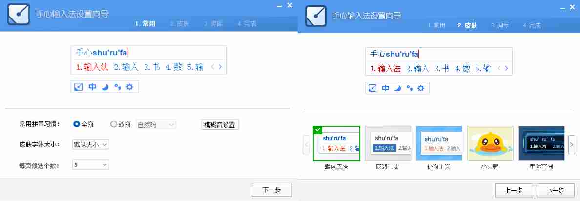Click next-page arrow in left window's candidate bar
580x201 pixels.
click(x=220, y=67)
